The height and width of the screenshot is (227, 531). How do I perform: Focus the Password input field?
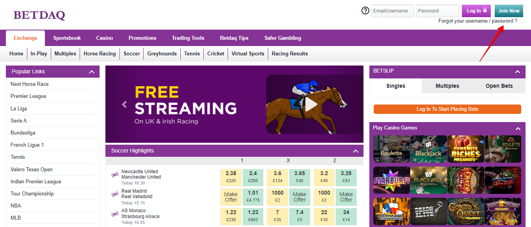[x=438, y=11]
